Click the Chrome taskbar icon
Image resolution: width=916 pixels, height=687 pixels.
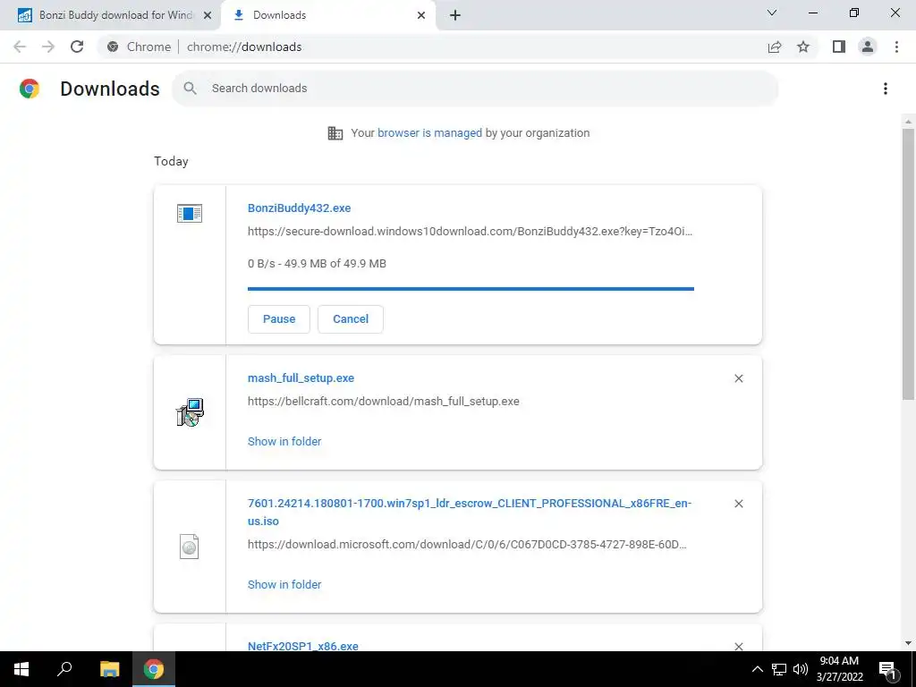[x=154, y=669]
